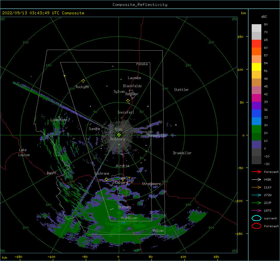Click the Lacombe label

click(x=134, y=78)
